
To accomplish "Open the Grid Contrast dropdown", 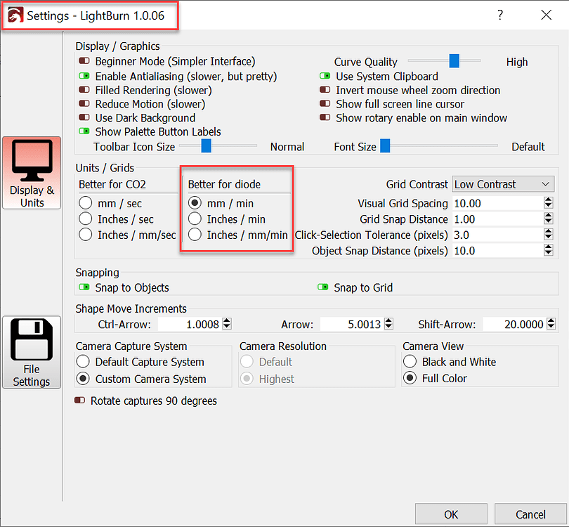I will (x=503, y=184).
